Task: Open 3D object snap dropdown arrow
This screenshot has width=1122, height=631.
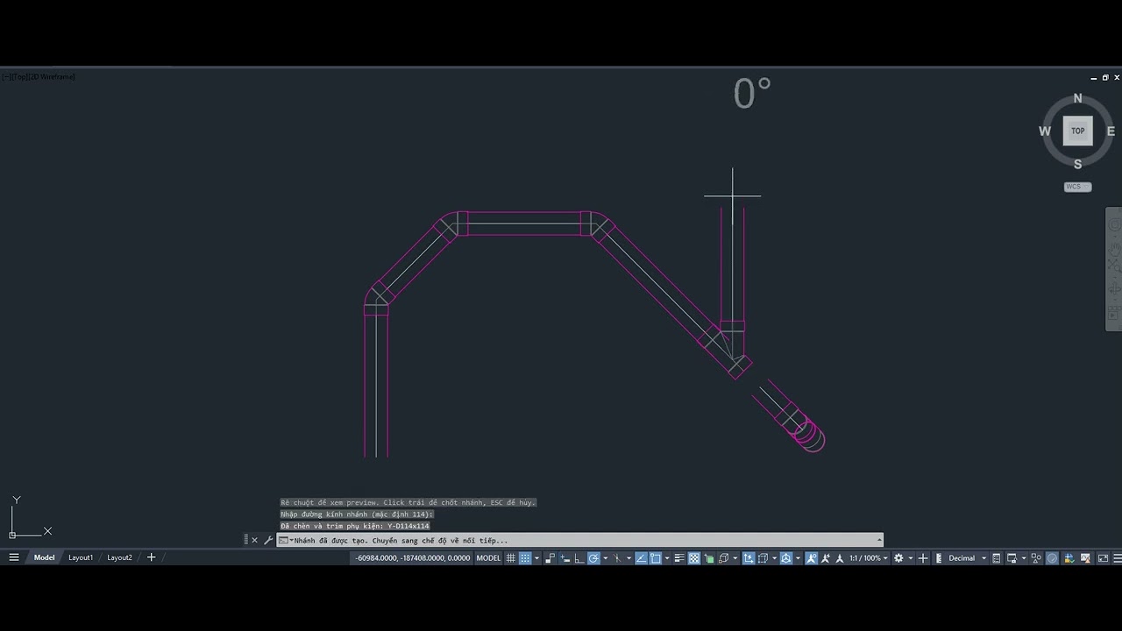Action: point(735,557)
